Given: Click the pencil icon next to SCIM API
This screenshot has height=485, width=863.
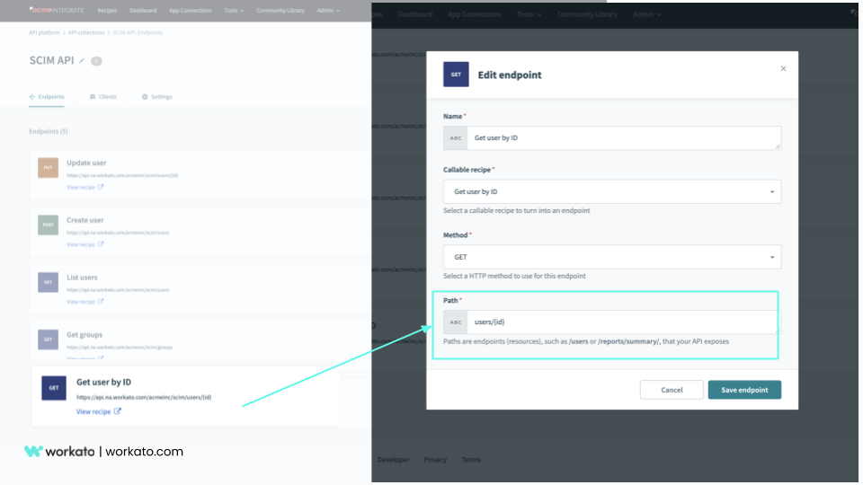Looking at the screenshot, I should pos(82,60).
